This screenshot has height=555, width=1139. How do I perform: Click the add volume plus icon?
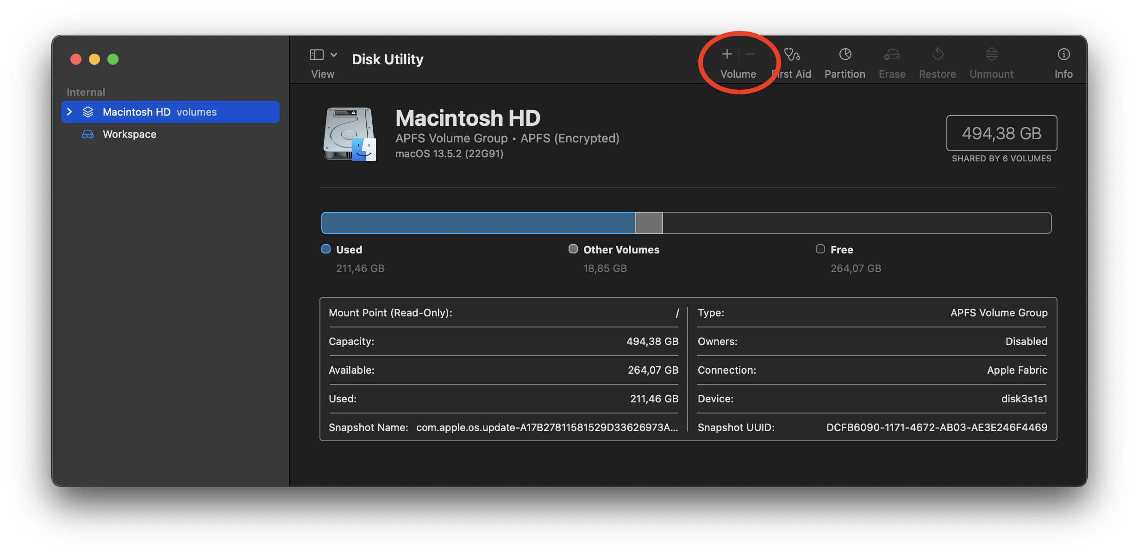click(x=727, y=55)
